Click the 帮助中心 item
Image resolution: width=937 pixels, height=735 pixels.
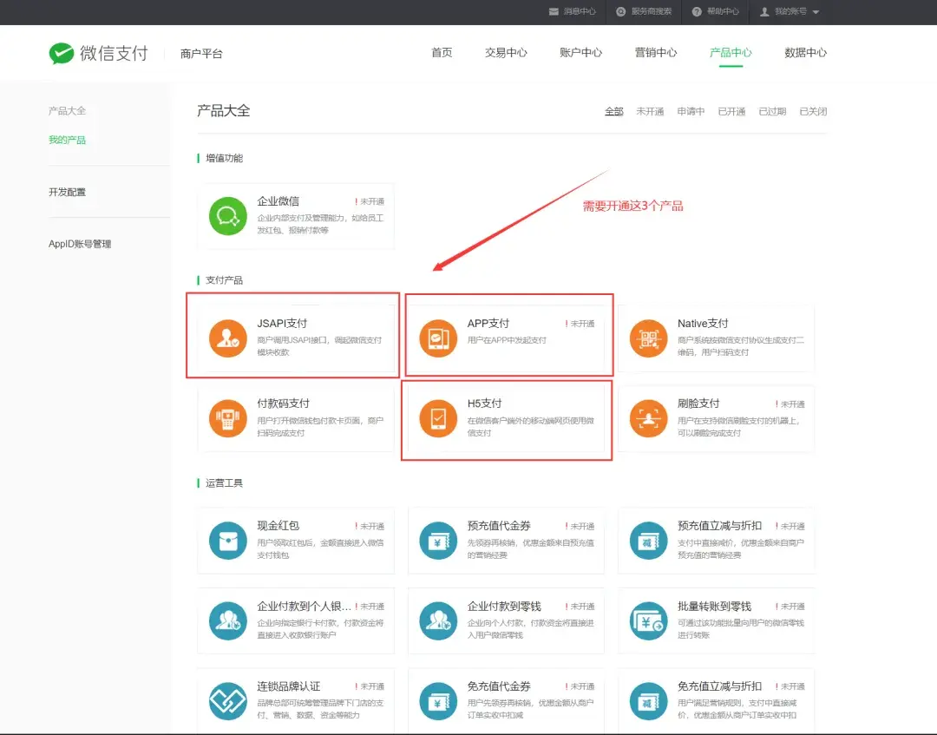716,12
